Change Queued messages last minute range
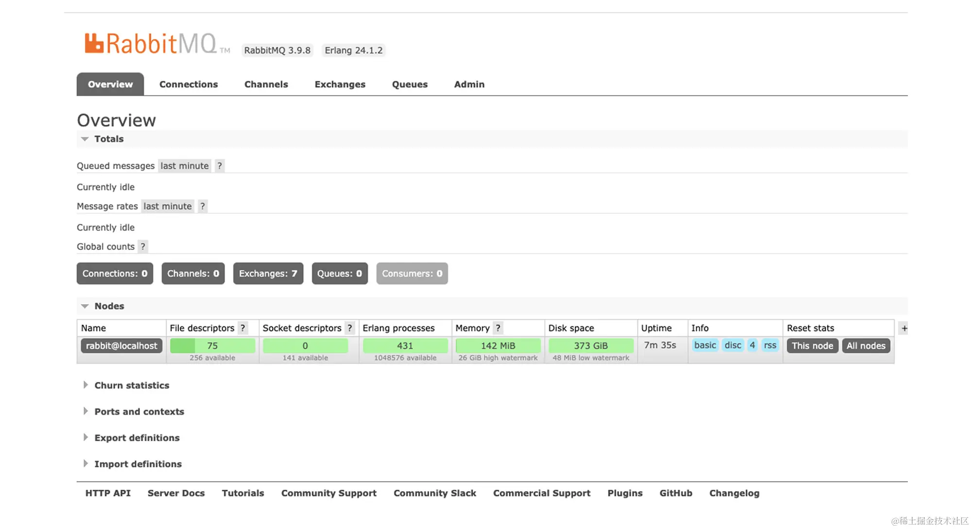This screenshot has width=972, height=529. pyautogui.click(x=184, y=166)
